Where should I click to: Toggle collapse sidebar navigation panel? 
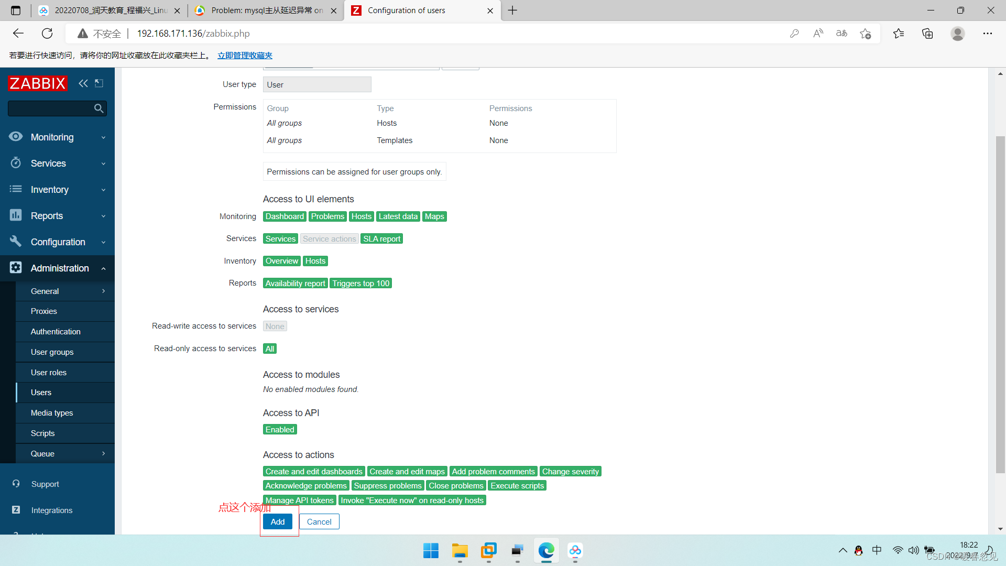pyautogui.click(x=83, y=83)
